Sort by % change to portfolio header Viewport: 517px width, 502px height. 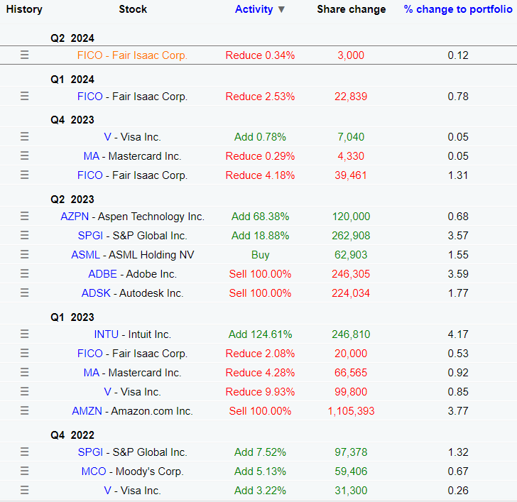click(x=458, y=9)
